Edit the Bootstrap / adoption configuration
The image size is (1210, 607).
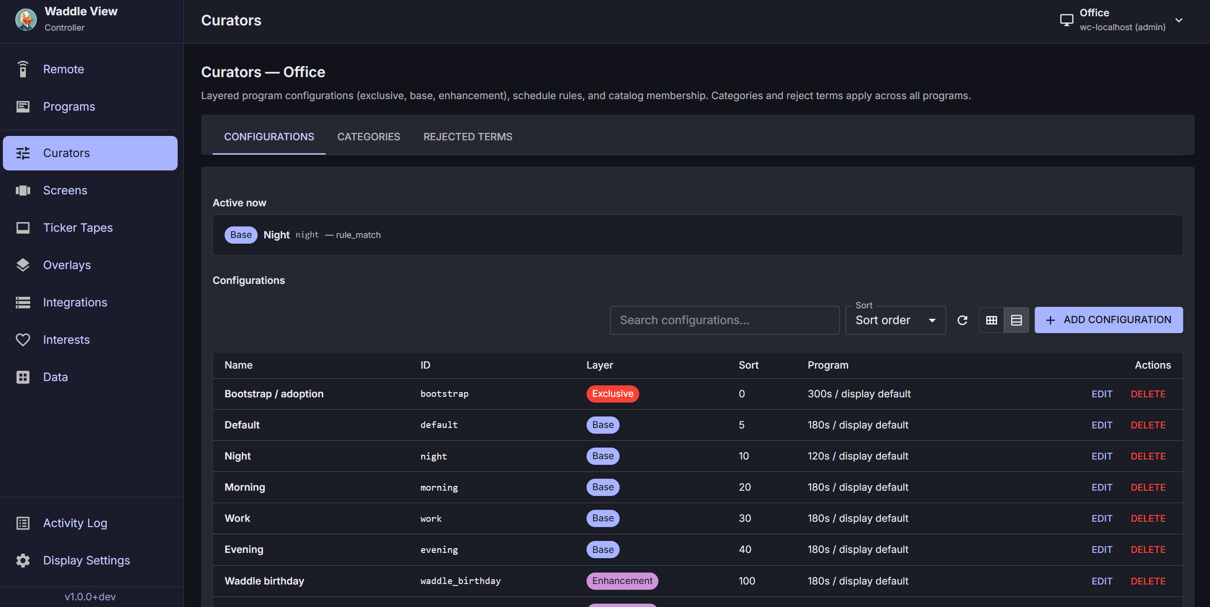coord(1102,394)
